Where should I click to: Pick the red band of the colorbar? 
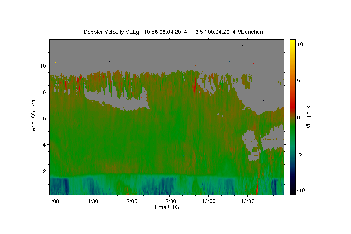(x=292, y=107)
